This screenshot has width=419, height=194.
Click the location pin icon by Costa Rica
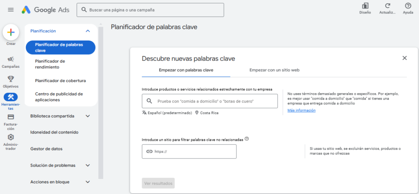(197, 113)
